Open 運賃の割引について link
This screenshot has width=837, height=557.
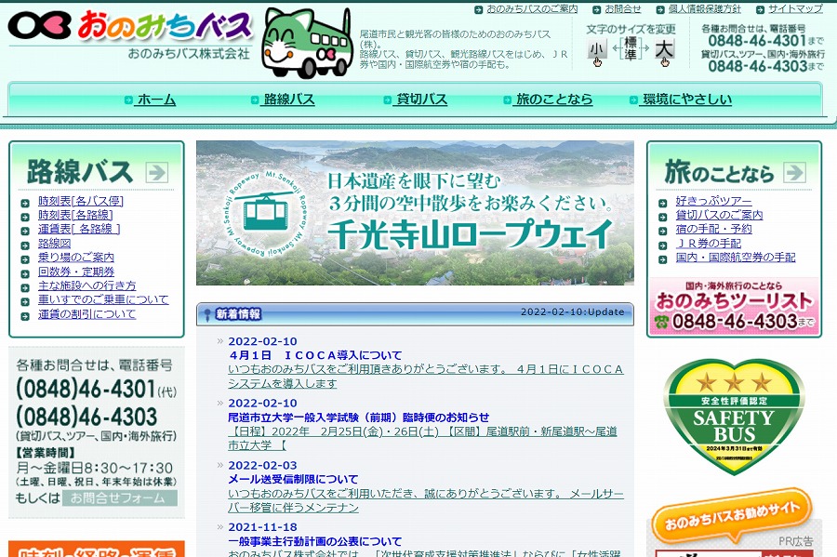coord(87,314)
